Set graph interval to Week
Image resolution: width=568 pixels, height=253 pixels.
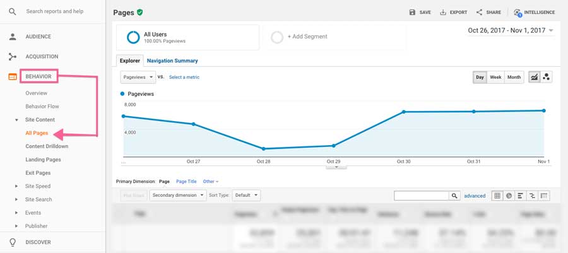coord(495,77)
